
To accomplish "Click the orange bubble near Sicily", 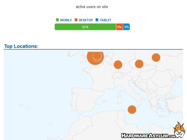I will point(132,110).
